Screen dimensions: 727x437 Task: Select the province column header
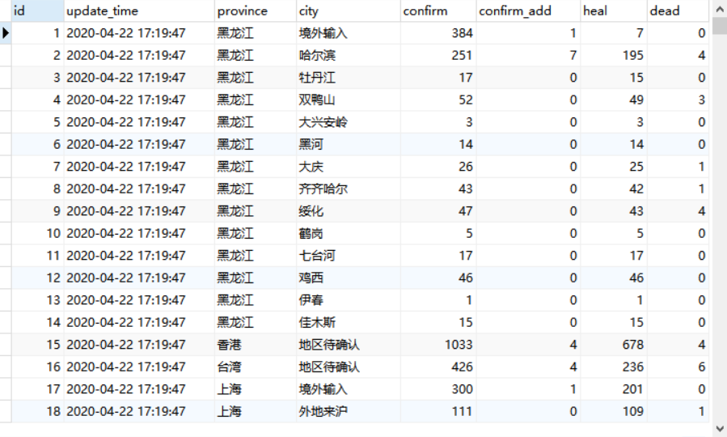click(256, 11)
